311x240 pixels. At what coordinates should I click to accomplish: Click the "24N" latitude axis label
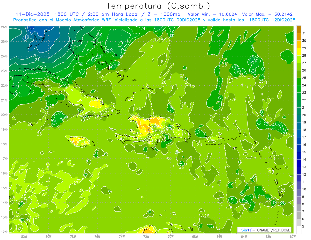point(4,56)
